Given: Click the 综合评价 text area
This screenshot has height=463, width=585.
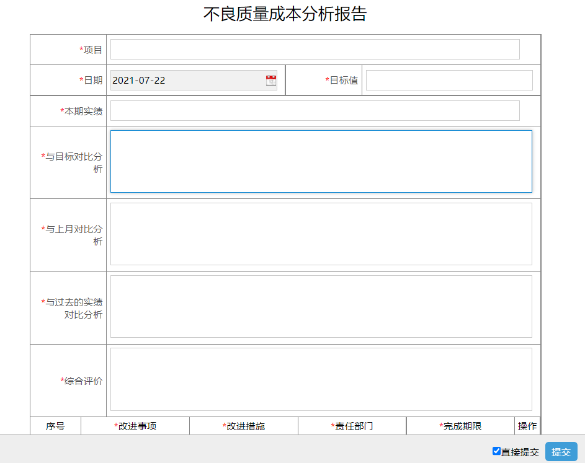Looking at the screenshot, I should coord(321,379).
